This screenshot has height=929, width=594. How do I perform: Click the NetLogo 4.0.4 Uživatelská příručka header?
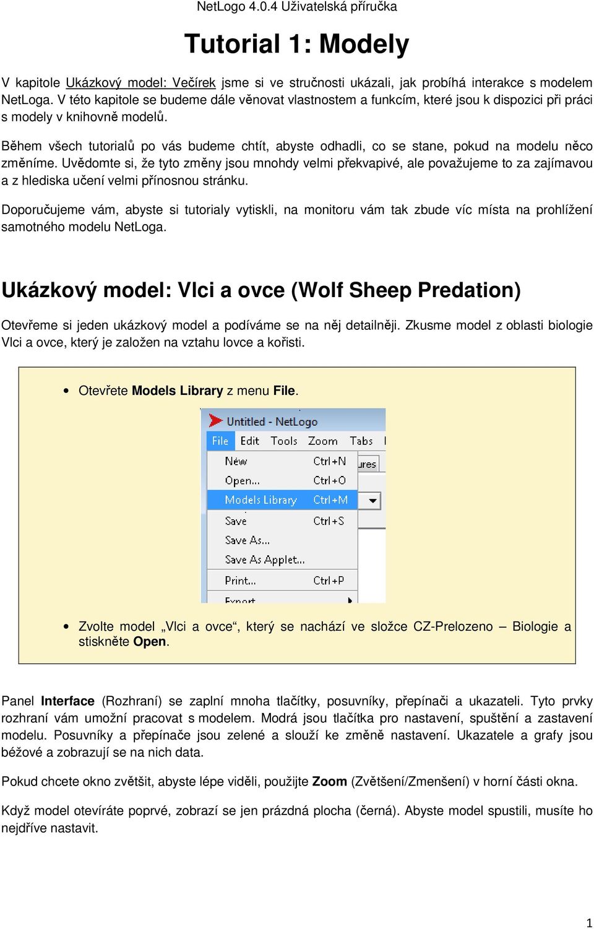(x=297, y=7)
